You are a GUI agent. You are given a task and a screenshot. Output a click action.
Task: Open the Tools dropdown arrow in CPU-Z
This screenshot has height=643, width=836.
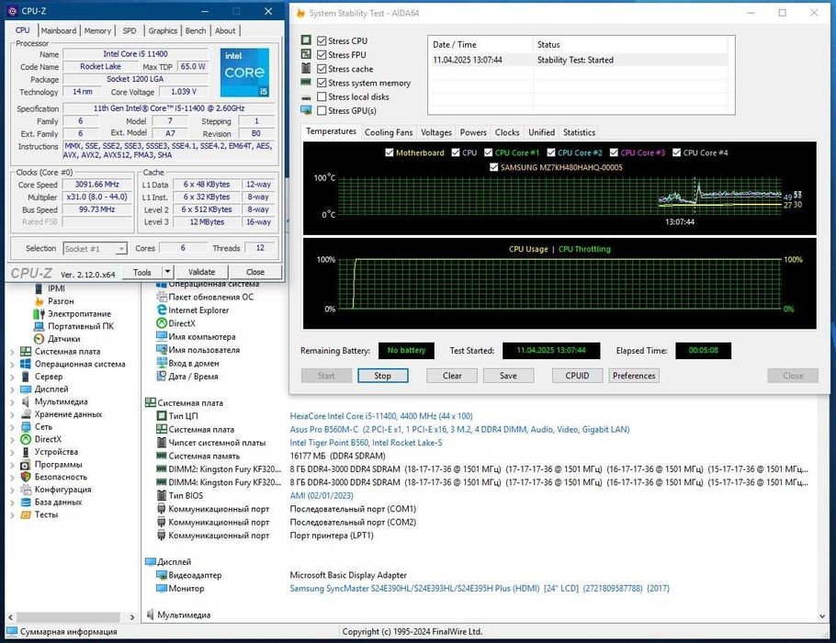(x=167, y=272)
